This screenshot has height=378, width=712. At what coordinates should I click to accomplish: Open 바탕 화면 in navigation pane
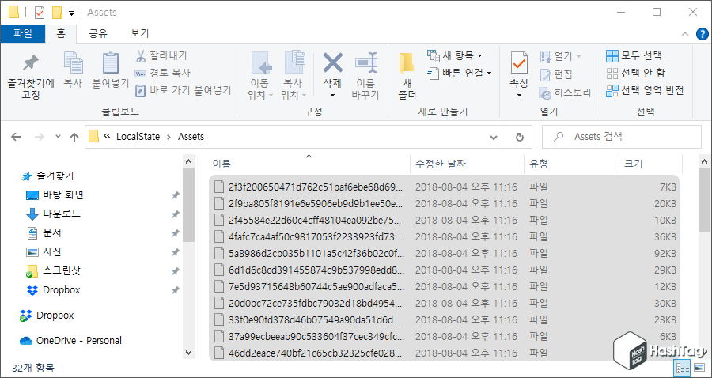click(55, 195)
